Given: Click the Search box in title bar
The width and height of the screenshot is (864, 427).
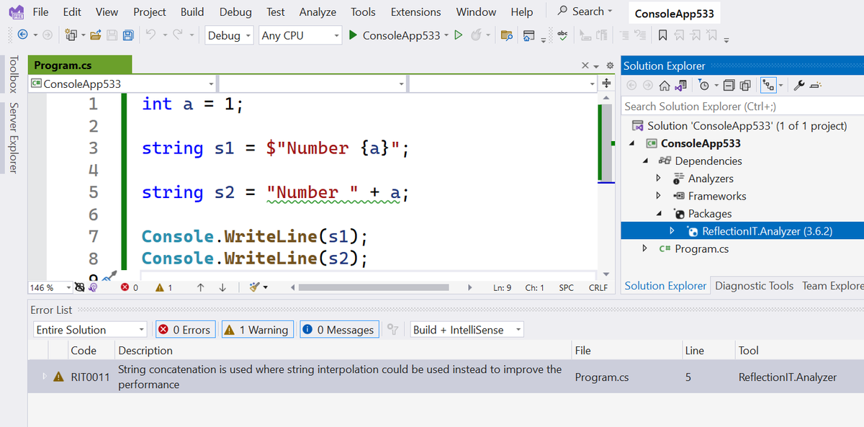Looking at the screenshot, I should (x=585, y=12).
